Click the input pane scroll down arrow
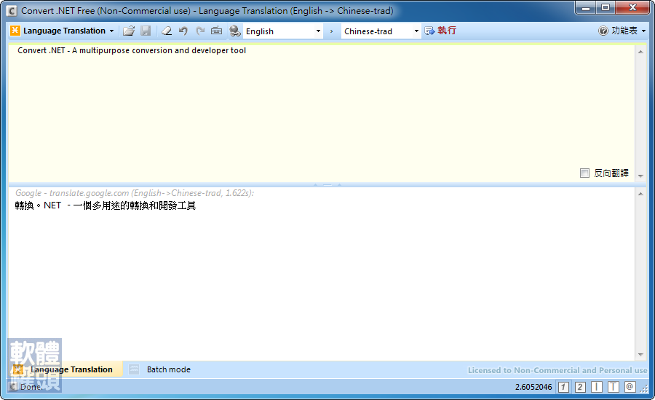 pyautogui.click(x=640, y=176)
